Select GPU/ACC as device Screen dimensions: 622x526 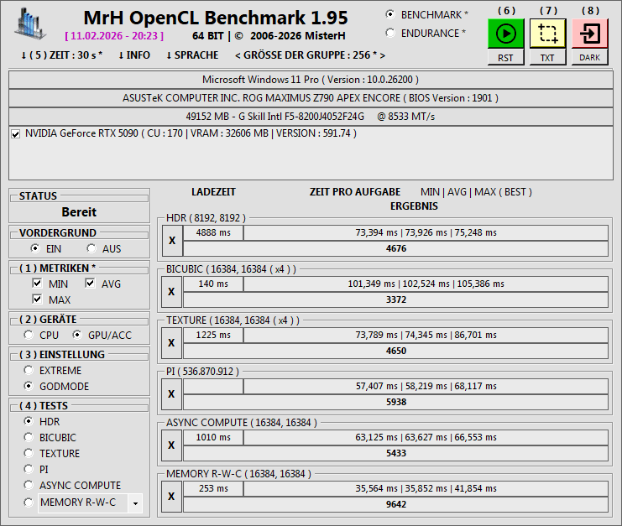coord(77,335)
